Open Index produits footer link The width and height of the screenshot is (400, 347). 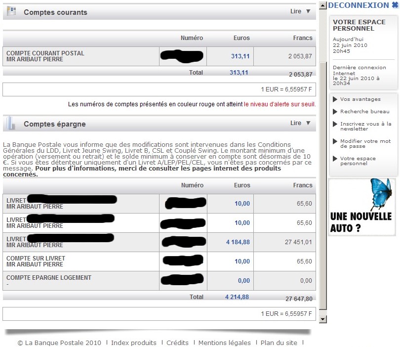(x=134, y=343)
